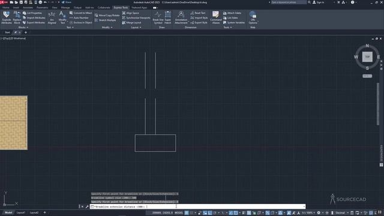Click the Break-line Symbol tool

(158, 17)
